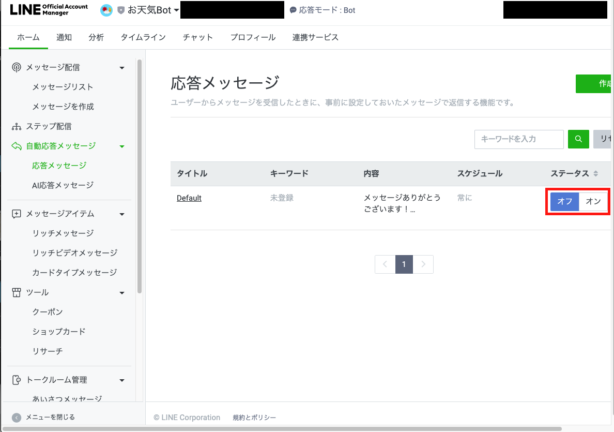
Task: Collapse the 自動応答メッセージ section chevron
Action: click(x=122, y=145)
